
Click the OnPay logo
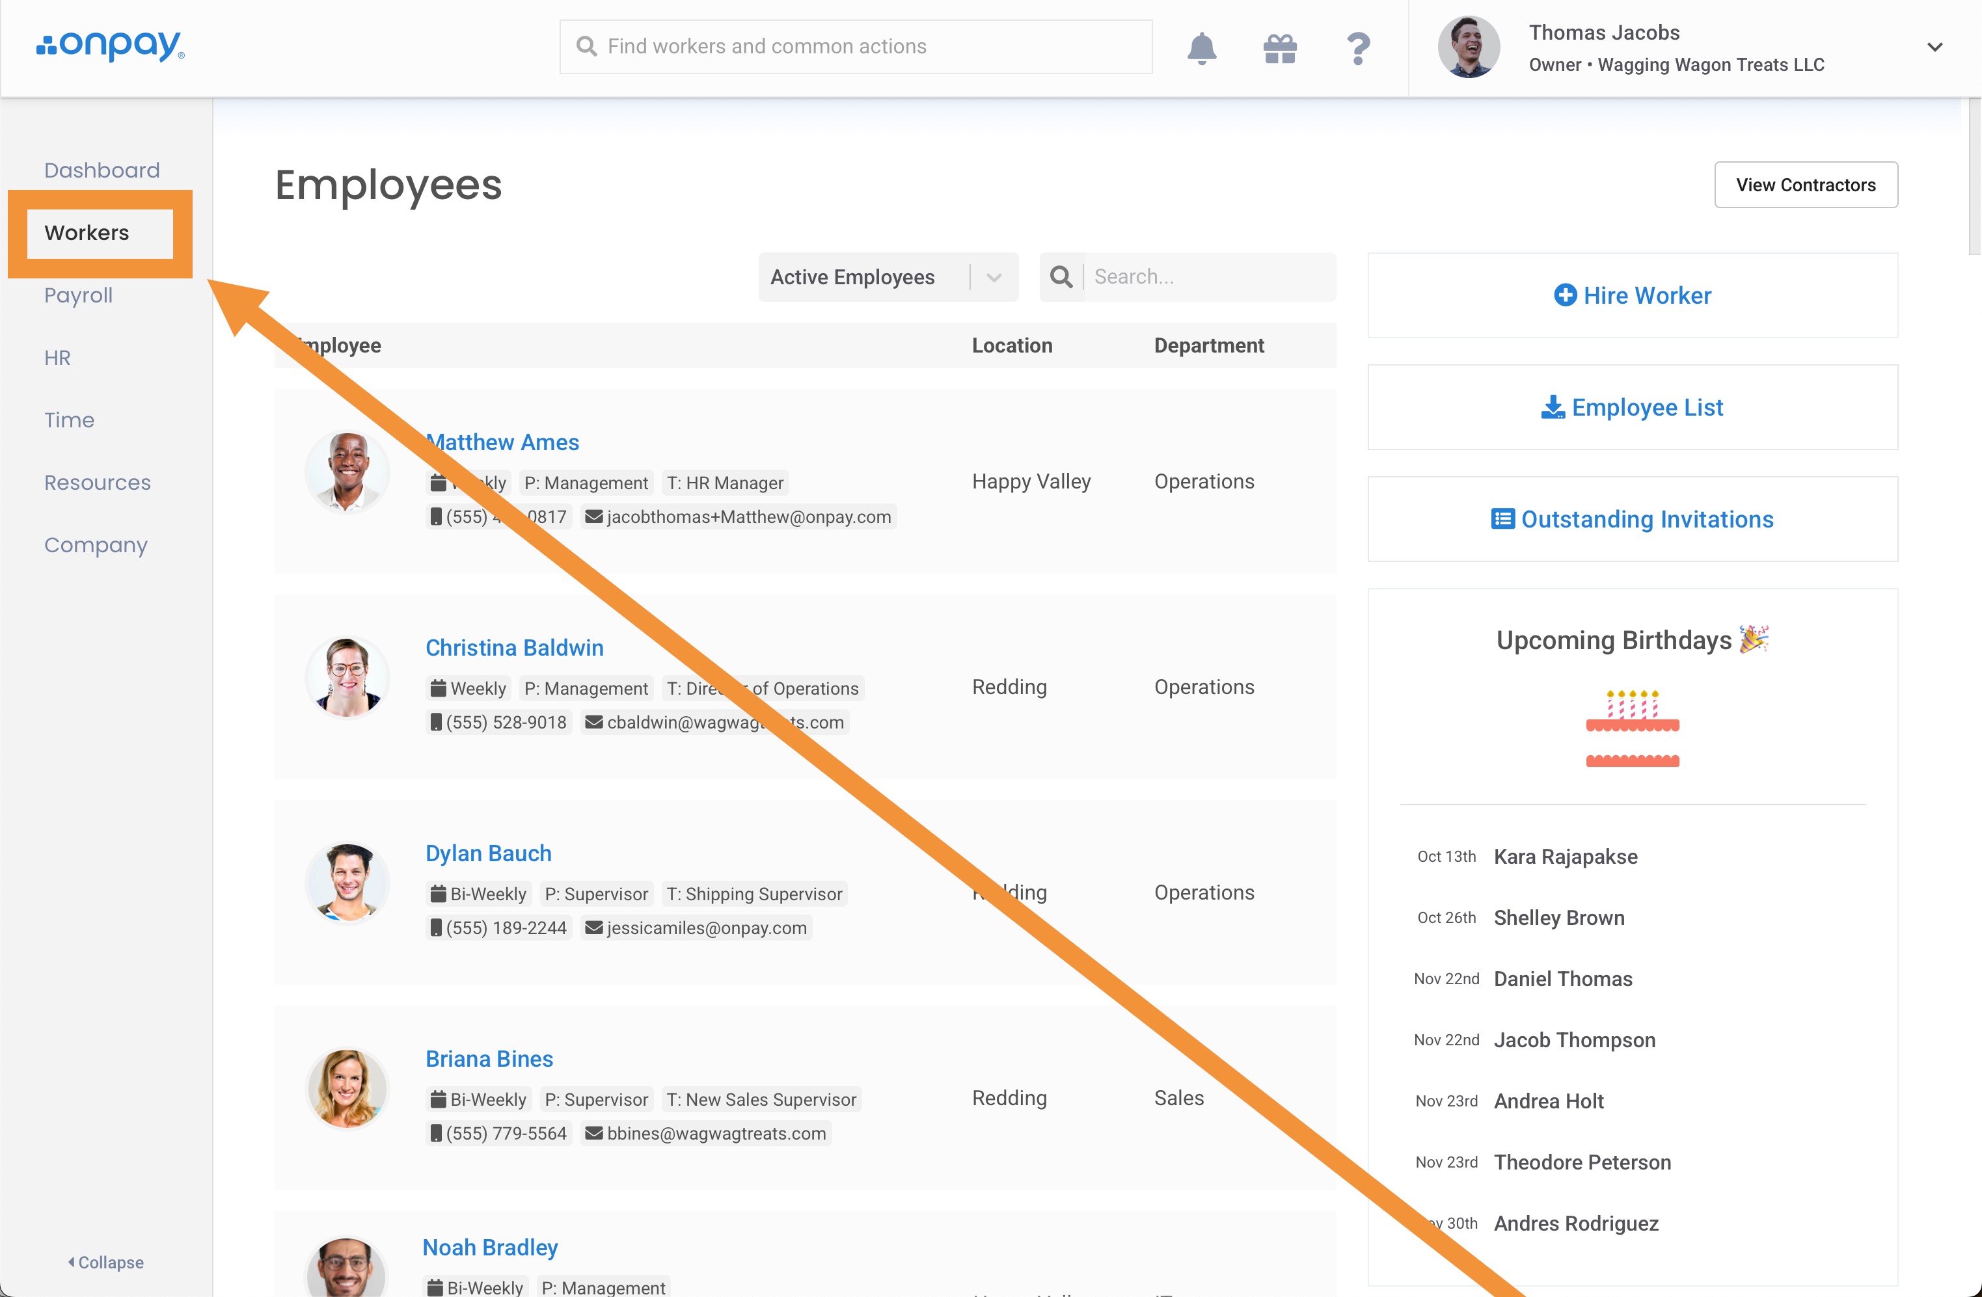pos(110,46)
